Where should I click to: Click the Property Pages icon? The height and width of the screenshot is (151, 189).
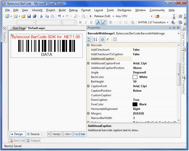coord(115,40)
